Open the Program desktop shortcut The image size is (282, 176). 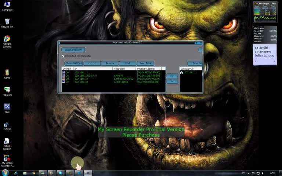click(x=7, y=91)
